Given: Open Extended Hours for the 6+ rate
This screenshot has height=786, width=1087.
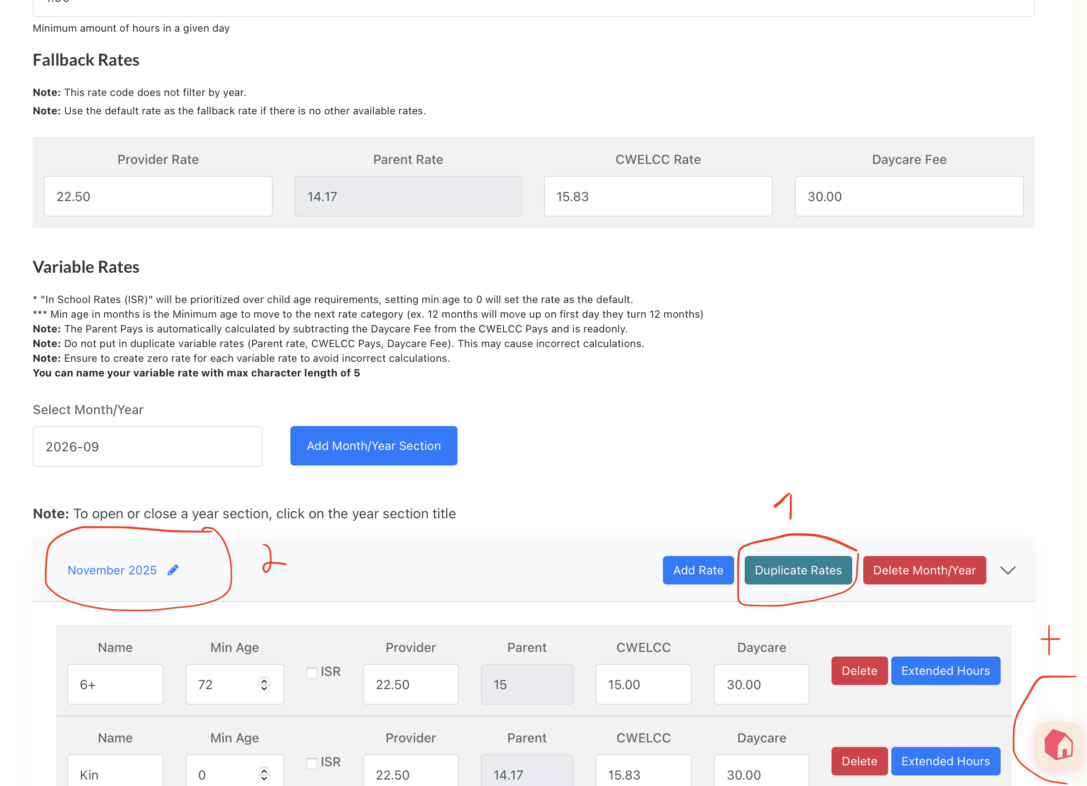Looking at the screenshot, I should [x=945, y=671].
